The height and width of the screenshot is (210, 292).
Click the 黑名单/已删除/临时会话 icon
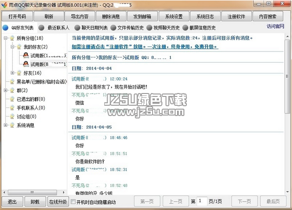(x=12, y=82)
